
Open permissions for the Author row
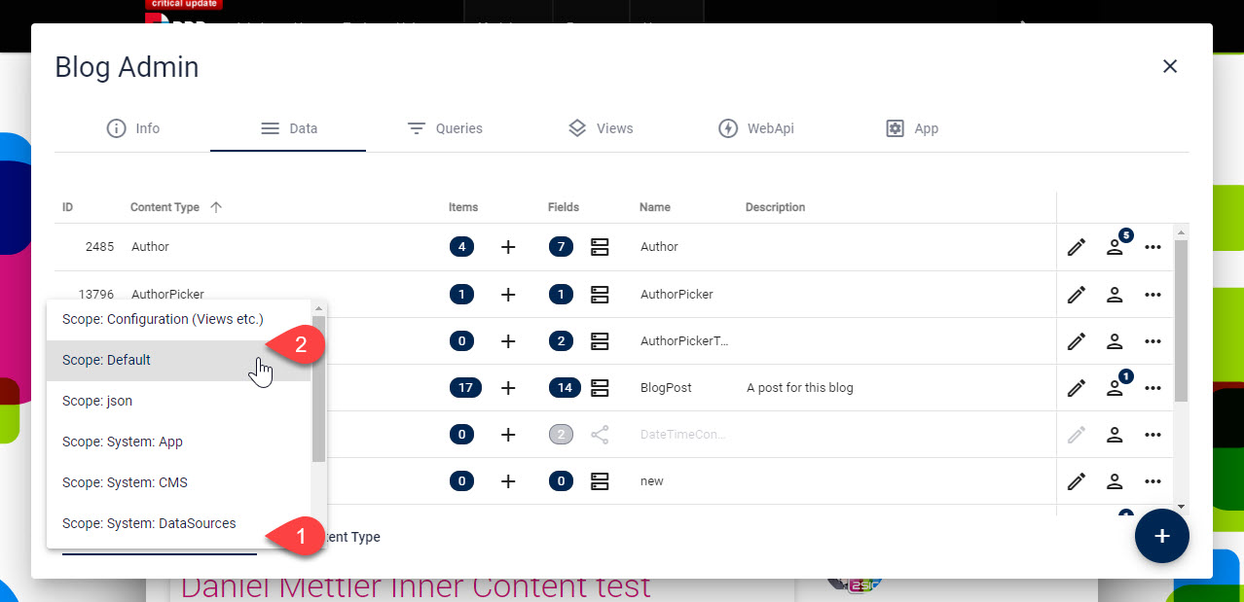(x=1116, y=247)
